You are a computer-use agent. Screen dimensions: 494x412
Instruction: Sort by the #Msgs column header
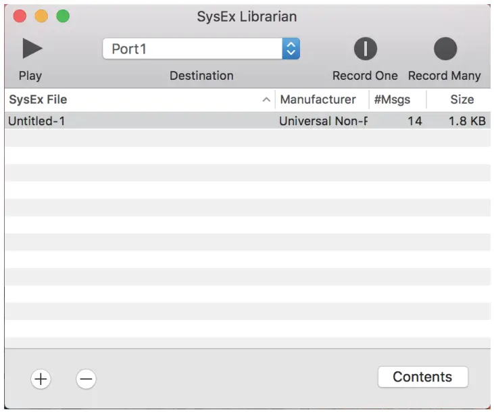tap(392, 99)
